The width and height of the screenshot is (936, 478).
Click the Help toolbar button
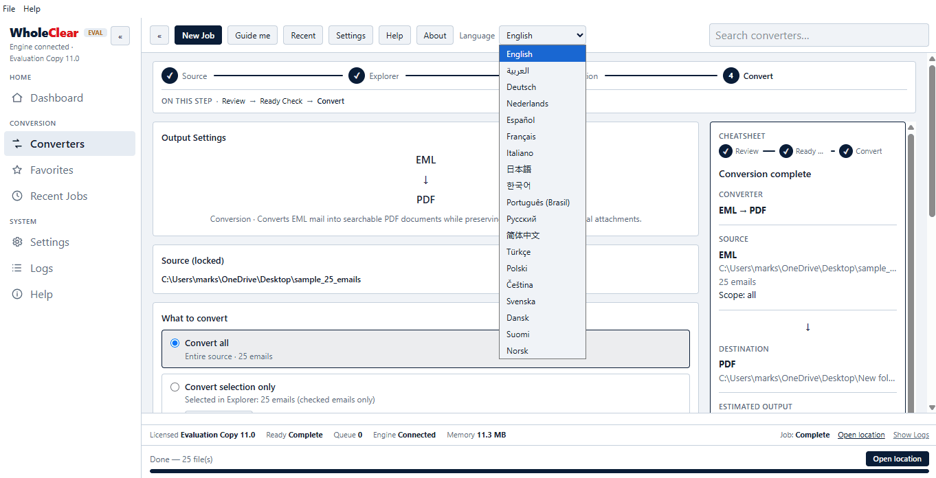pos(394,36)
